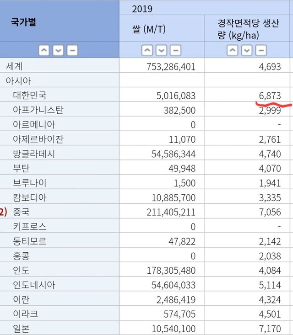Screen dimensions: 293x335
Task: Select the 2019 year header
Action: [142, 9]
